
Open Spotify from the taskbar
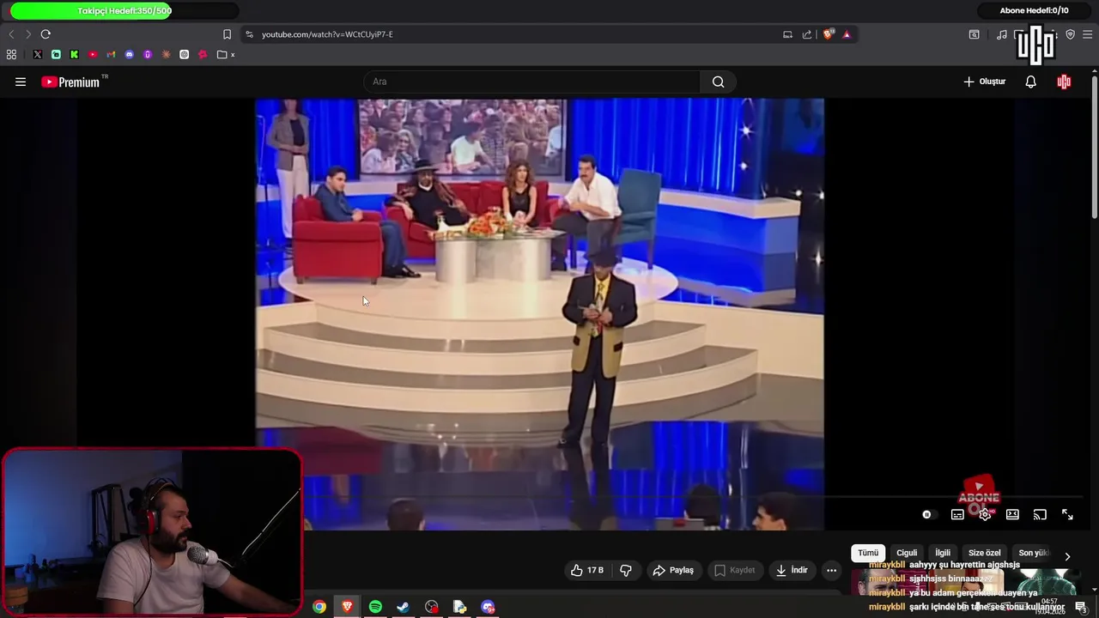click(x=375, y=607)
